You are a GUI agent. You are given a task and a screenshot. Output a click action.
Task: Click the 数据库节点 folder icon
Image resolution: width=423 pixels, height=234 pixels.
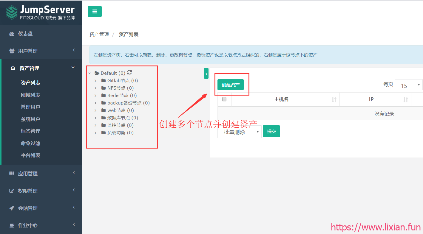[x=104, y=118]
